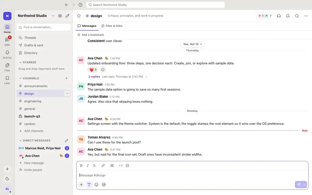Click Add a bookmark
Screen dimensions: 312x195
(91, 35)
